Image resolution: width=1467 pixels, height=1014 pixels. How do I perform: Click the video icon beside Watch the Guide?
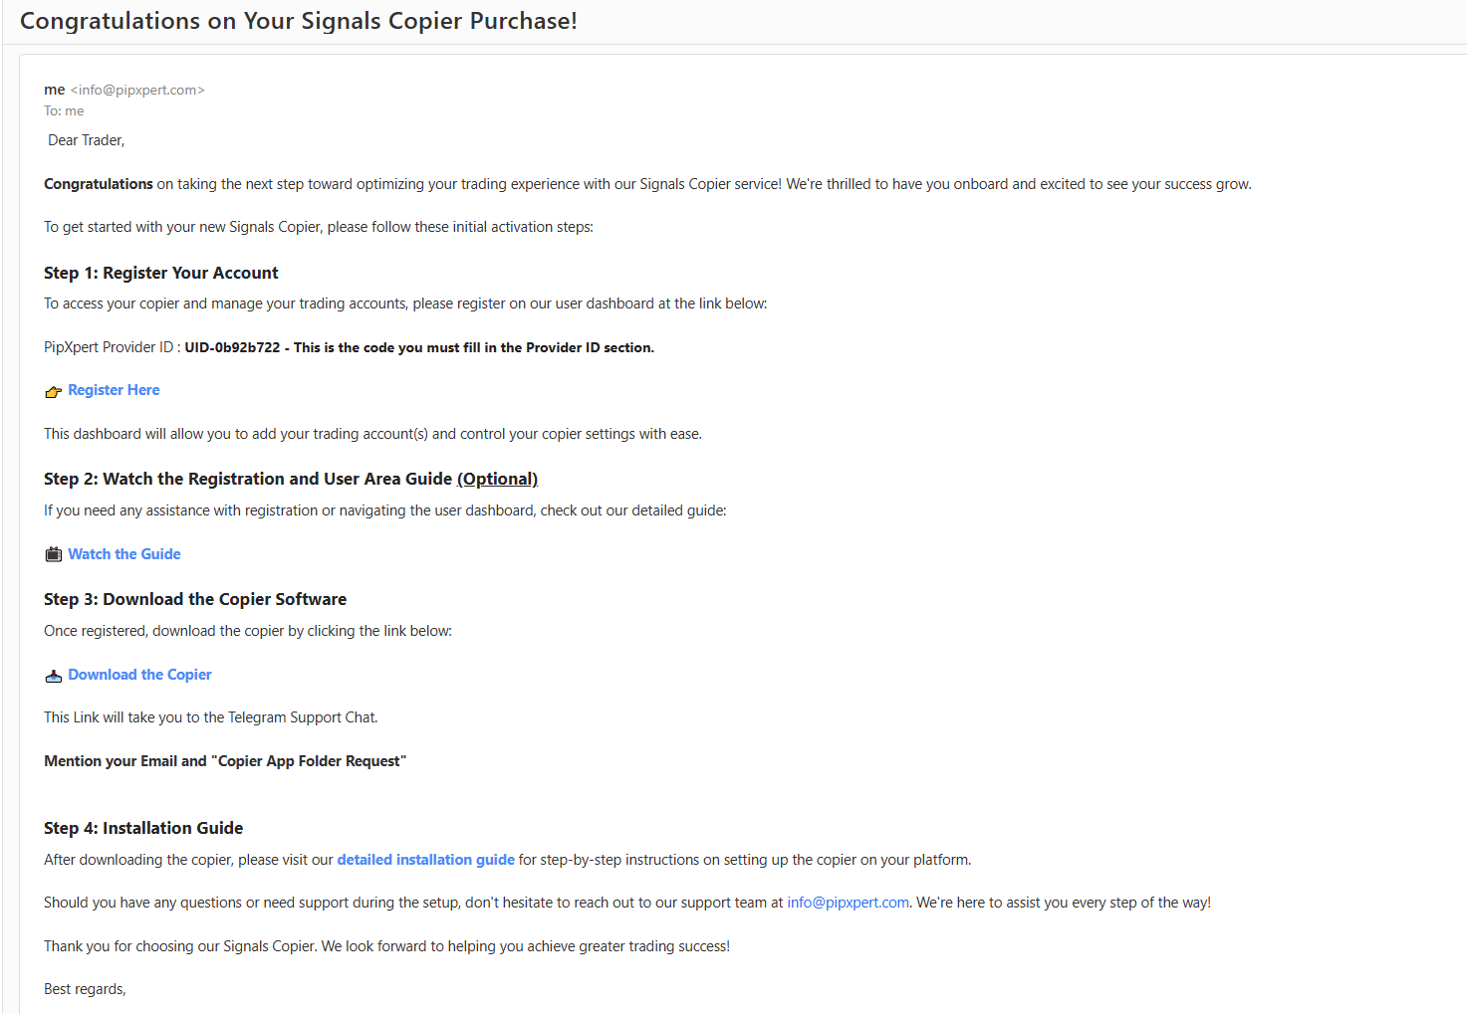click(54, 554)
